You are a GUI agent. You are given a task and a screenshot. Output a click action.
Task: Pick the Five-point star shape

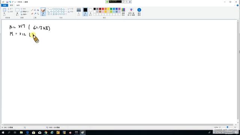[x=54, y=14]
